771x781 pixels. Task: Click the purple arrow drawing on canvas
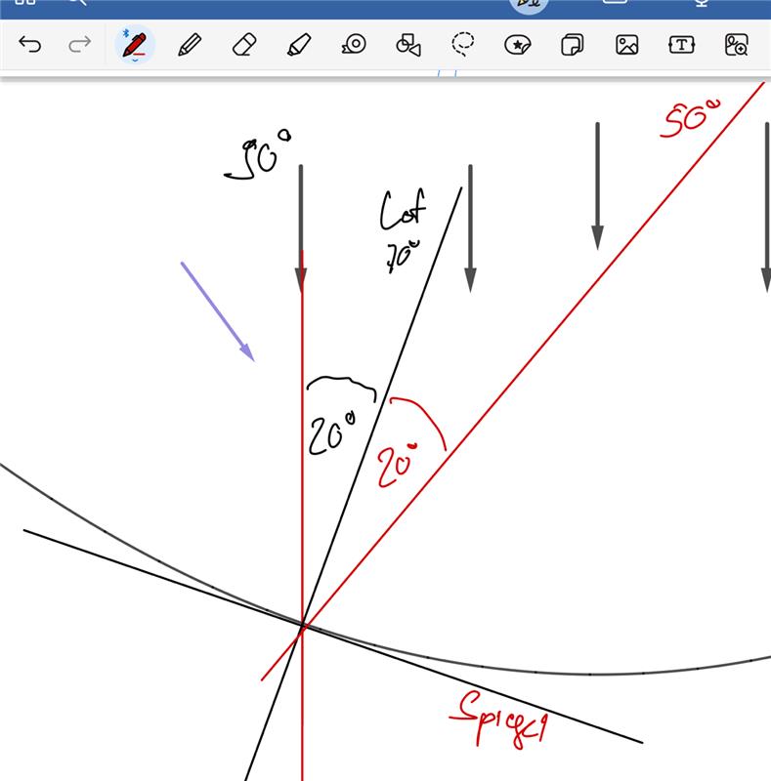pyautogui.click(x=217, y=310)
